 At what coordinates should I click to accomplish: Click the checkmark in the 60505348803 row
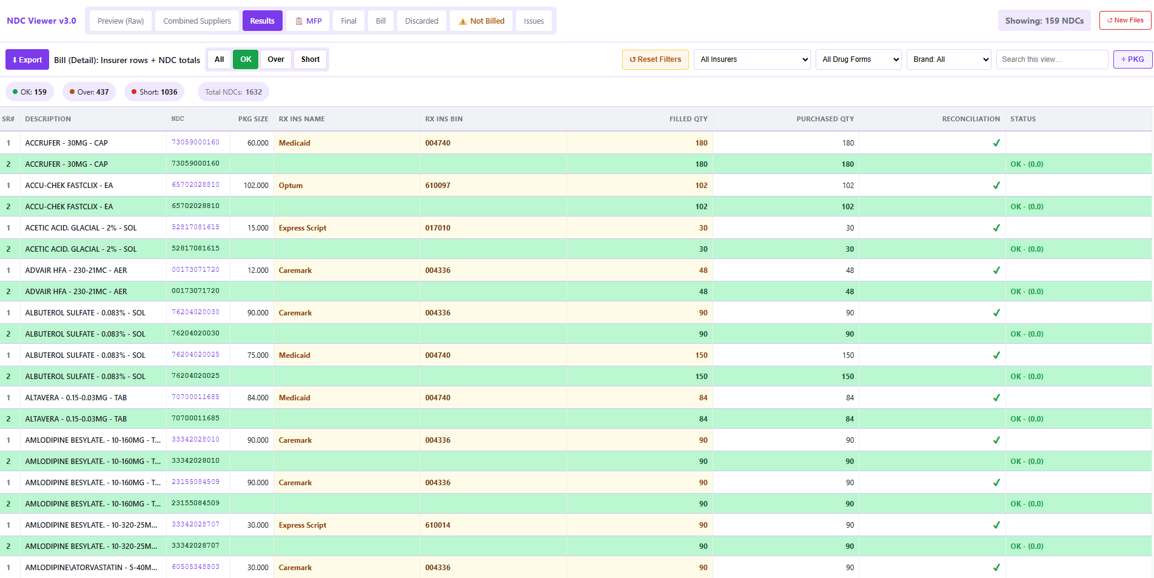996,568
